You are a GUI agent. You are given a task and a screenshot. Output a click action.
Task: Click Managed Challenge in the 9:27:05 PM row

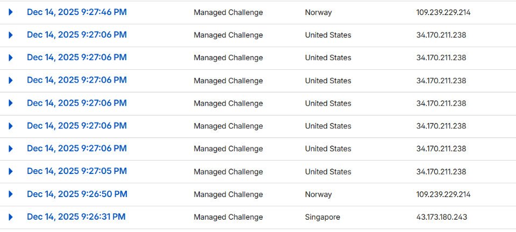(x=228, y=171)
